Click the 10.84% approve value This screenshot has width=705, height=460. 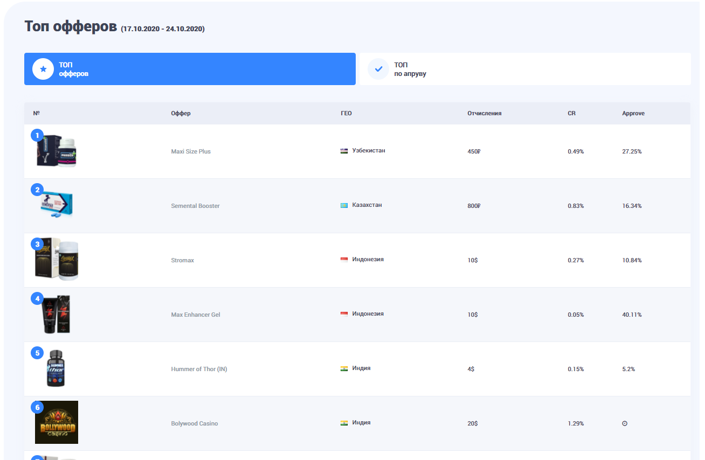coord(632,260)
